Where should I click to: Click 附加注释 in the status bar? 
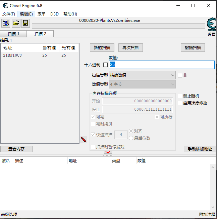(207, 214)
